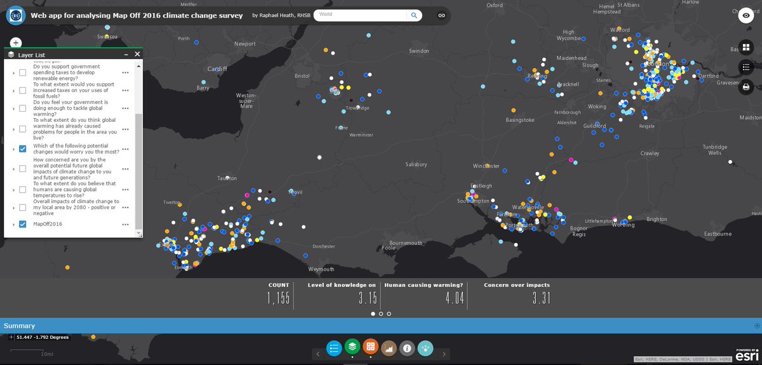Image resolution: width=762 pixels, height=365 pixels.
Task: Click the orange data point in Summary panel
Action: 93,337
